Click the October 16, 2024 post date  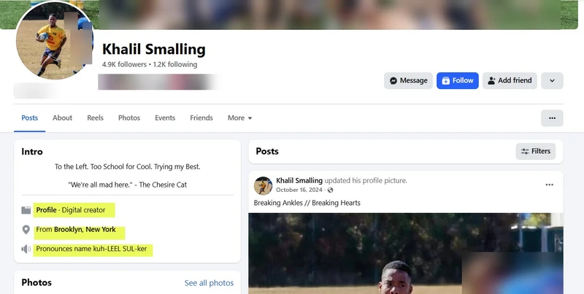click(300, 190)
